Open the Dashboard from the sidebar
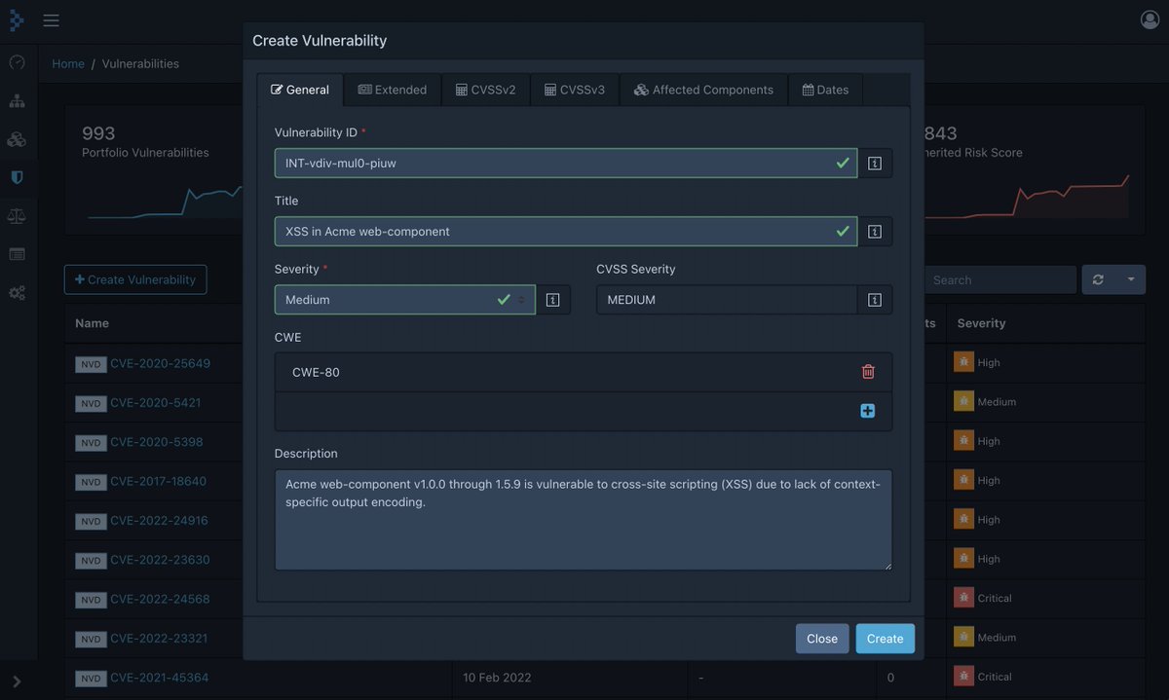This screenshot has height=700, width=1169. (16, 60)
